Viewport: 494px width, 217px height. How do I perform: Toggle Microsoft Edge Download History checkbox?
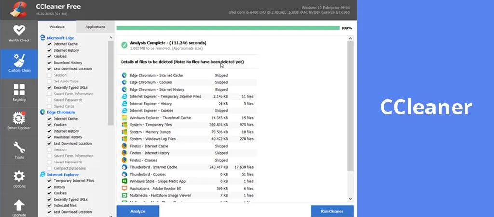coord(49,63)
